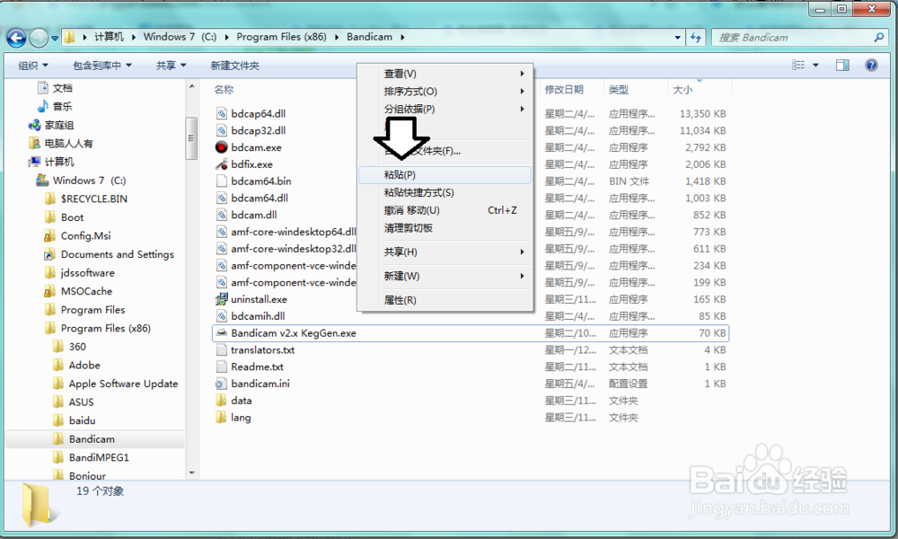Click the navigation pane scrollbar thumb

191,138
